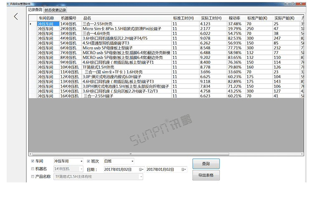The height and width of the screenshot is (197, 313).
Task: Click the 稼动率 column header
Action: click(x=234, y=18)
